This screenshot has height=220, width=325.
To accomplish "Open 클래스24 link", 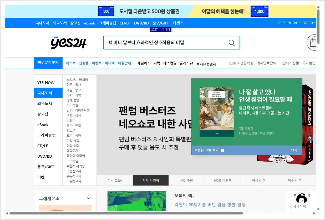I will coord(186,63).
